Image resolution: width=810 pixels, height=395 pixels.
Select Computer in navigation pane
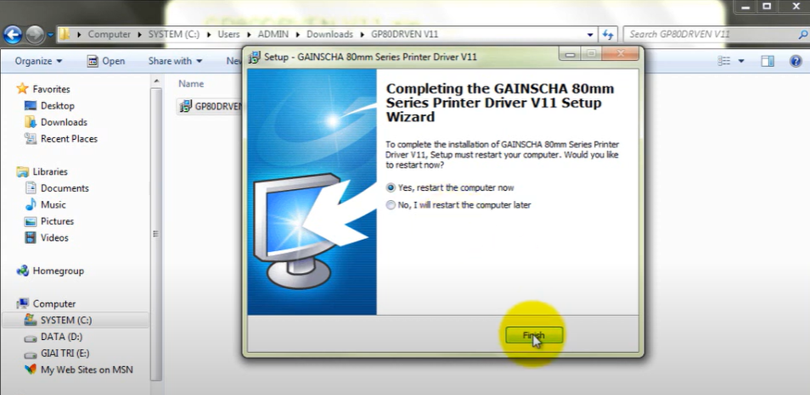(x=47, y=303)
